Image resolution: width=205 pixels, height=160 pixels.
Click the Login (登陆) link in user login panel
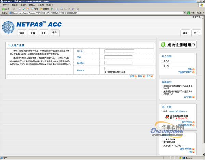tap(190, 69)
